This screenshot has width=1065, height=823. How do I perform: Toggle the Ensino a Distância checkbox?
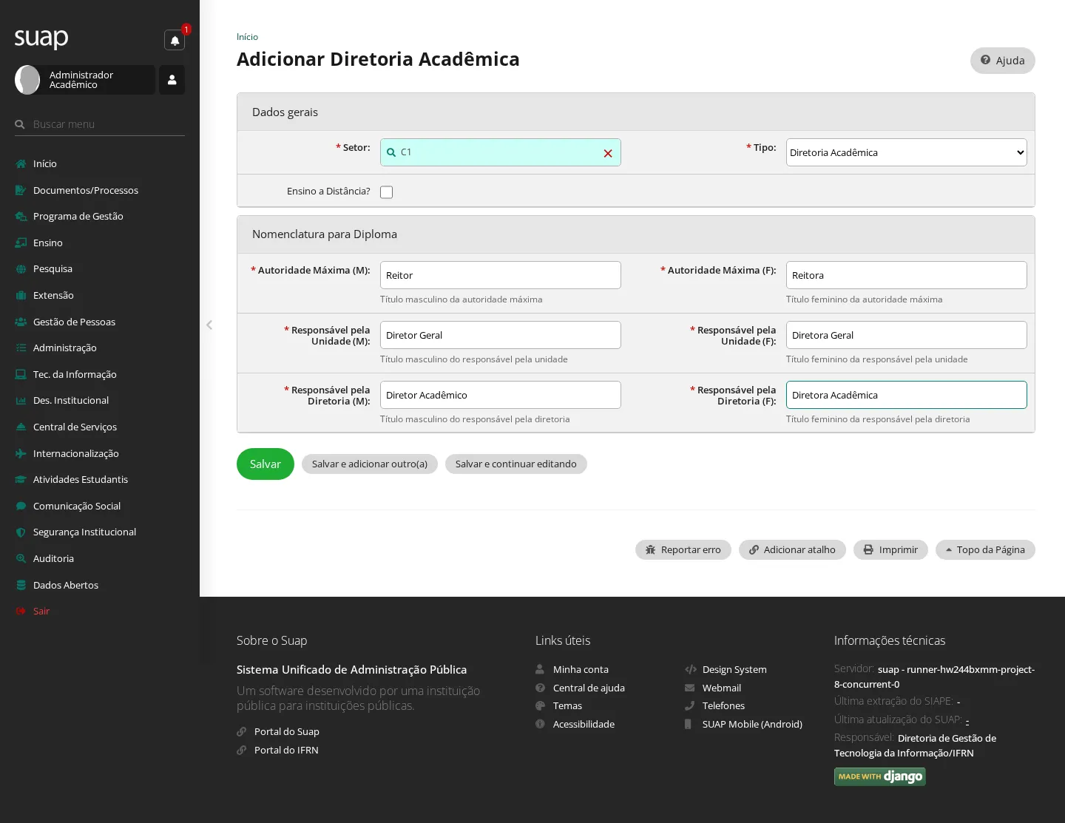tap(386, 192)
